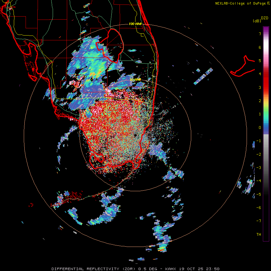271x271 pixels.
Task: Click the DZD color scale title
Action: 265,18
